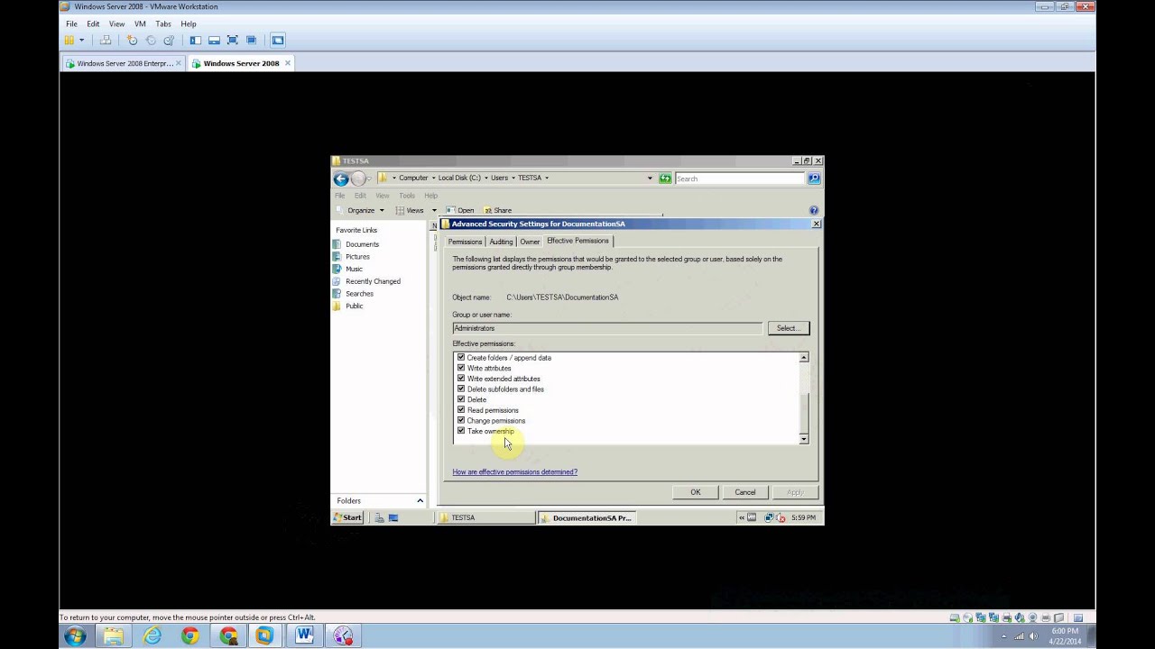Screen dimensions: 1155x649
Task: Open 'How are effective permissions determined?' link
Action: click(x=514, y=471)
